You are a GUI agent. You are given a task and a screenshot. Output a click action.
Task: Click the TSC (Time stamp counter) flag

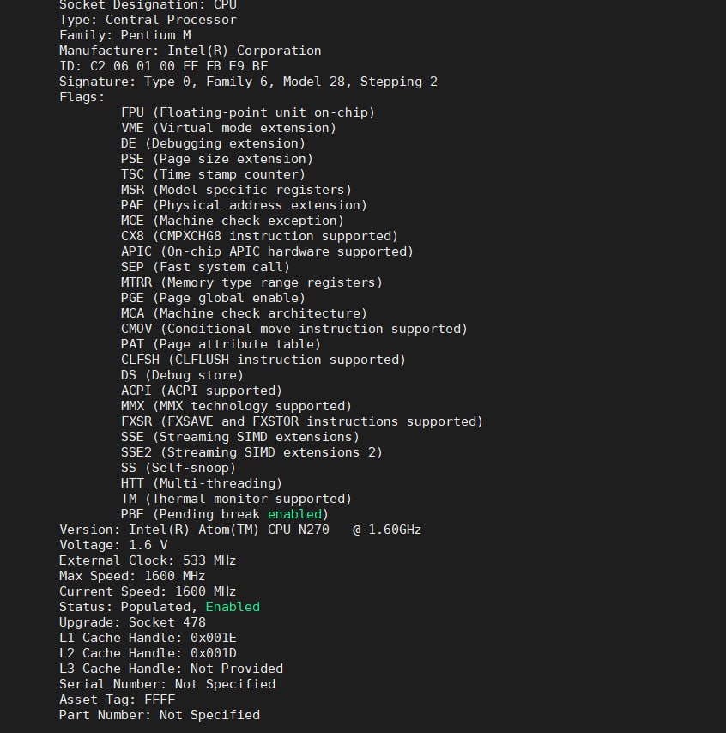[x=213, y=174]
